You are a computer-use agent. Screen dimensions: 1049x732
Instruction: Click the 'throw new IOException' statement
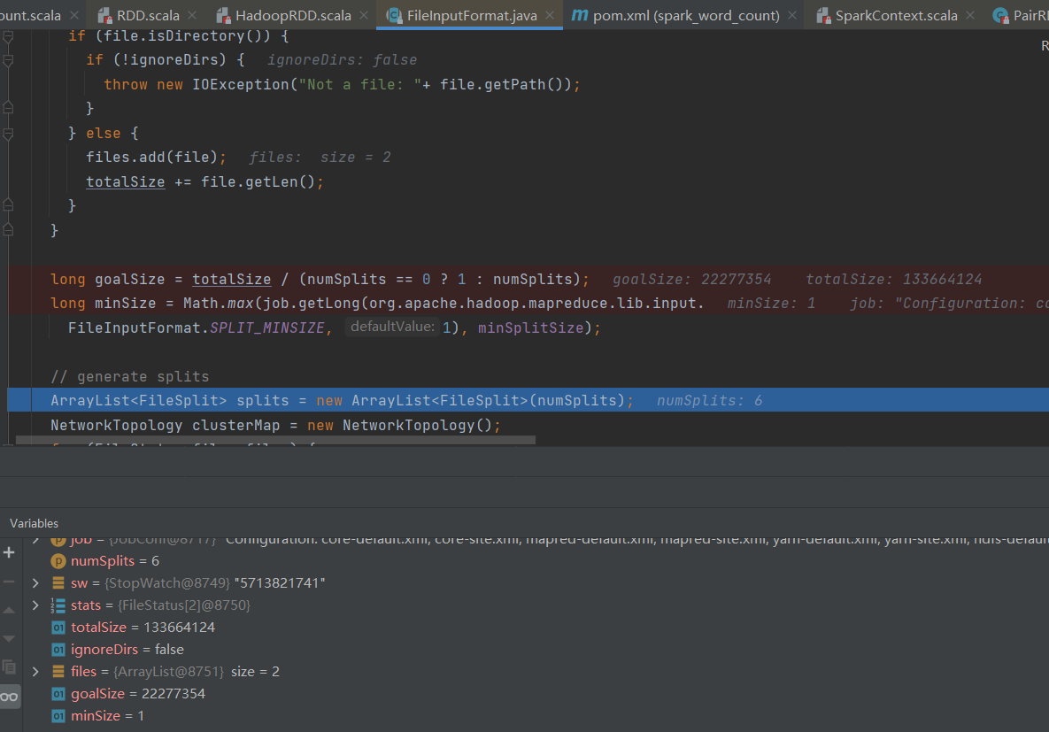pyautogui.click(x=342, y=84)
